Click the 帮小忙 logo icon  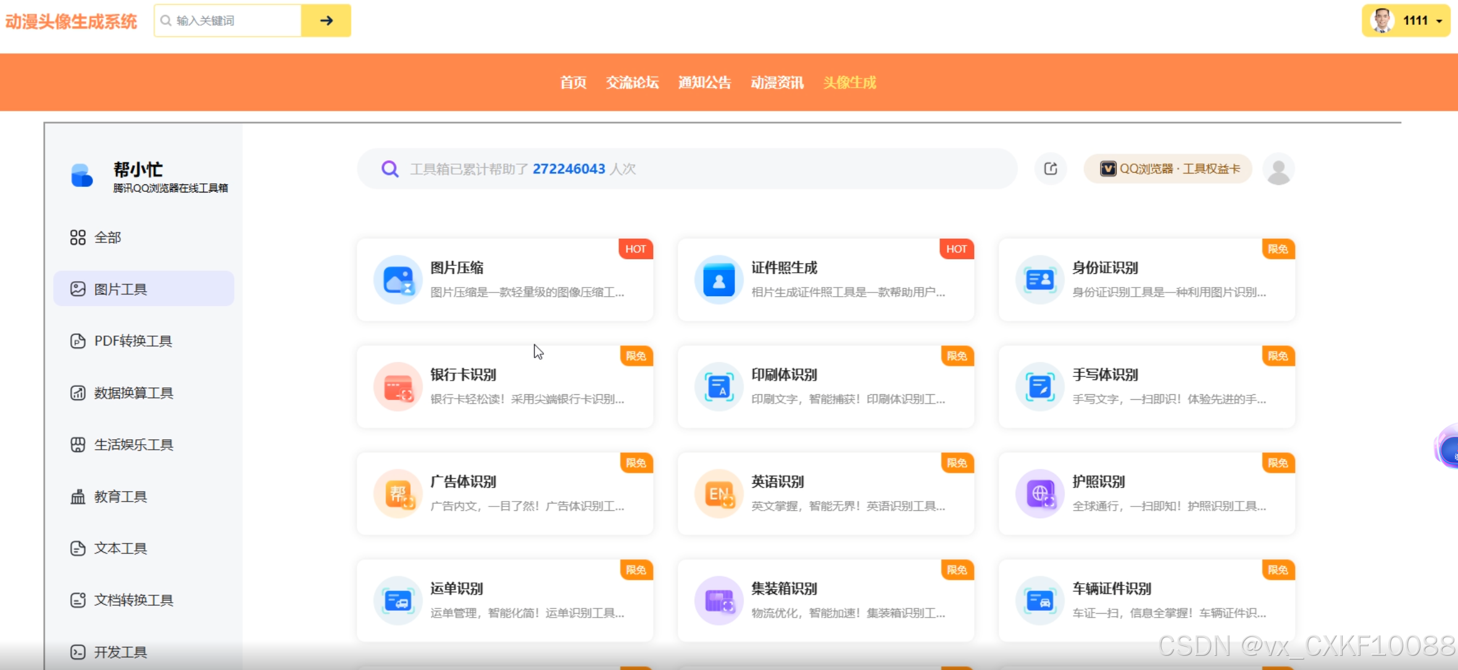click(81, 175)
